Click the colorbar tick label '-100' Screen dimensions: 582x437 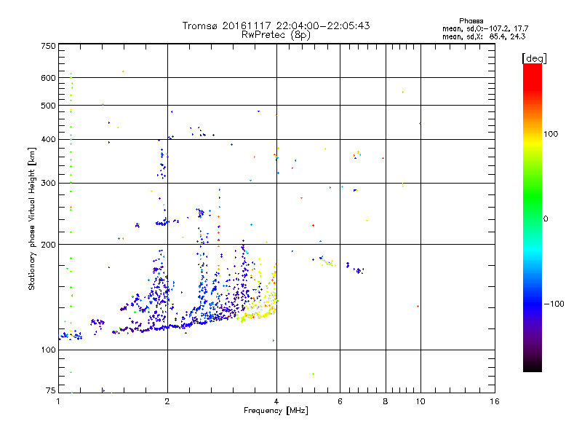[554, 304]
